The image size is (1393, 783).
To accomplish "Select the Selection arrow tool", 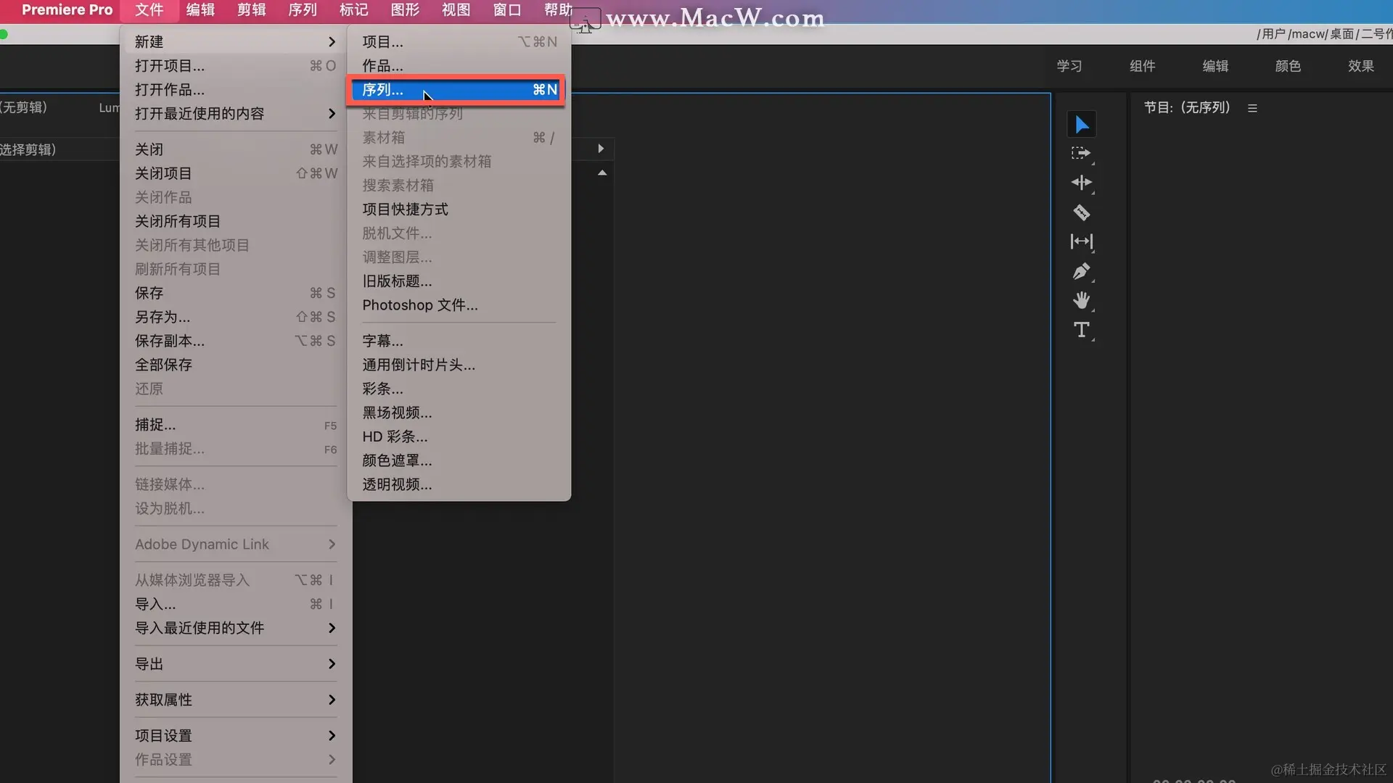I will (1081, 125).
